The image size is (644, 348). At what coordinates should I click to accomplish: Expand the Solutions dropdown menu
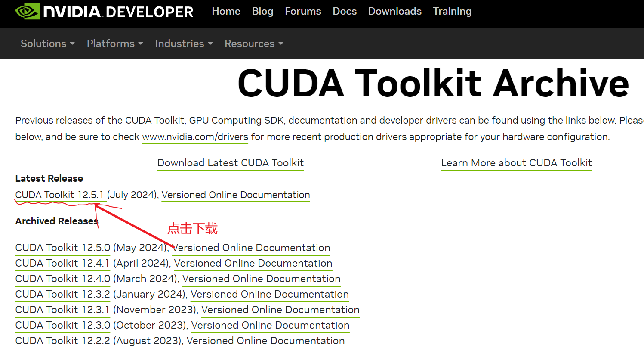48,43
